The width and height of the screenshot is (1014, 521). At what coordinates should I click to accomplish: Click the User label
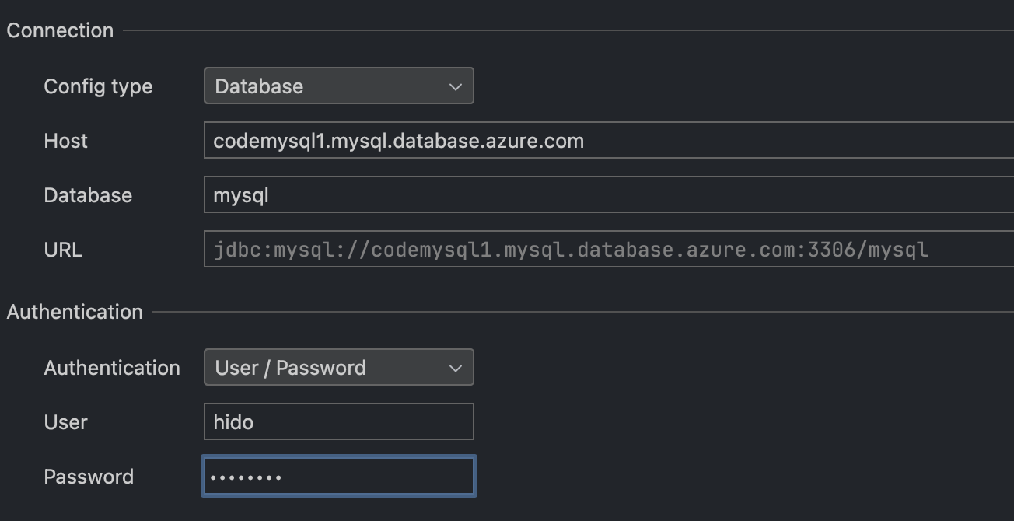[66, 422]
